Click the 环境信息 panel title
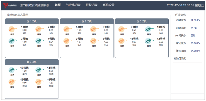The height and width of the screenshot is (101, 206). pos(180,15)
